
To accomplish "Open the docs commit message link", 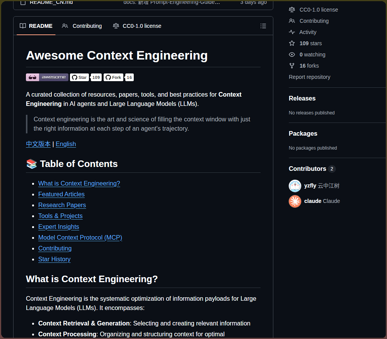I will click(172, 2).
